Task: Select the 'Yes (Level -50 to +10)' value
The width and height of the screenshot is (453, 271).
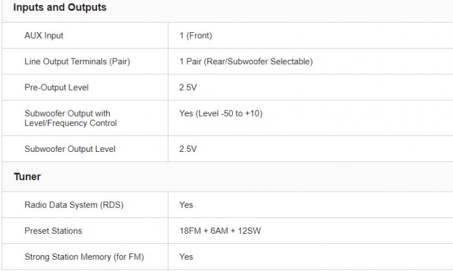Action: pos(220,113)
